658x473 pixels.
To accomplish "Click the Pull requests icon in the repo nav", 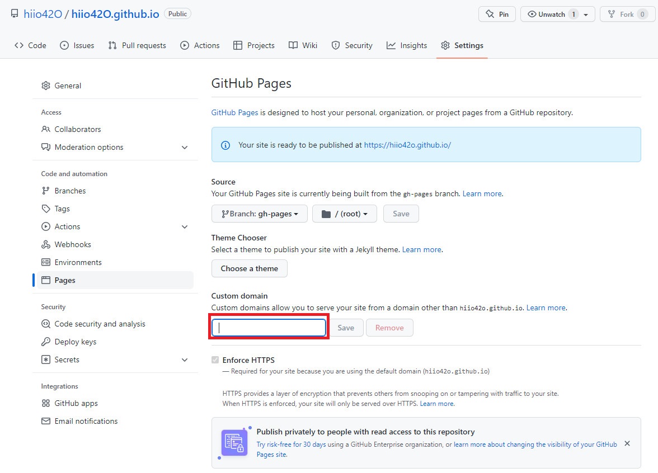I will click(x=112, y=45).
